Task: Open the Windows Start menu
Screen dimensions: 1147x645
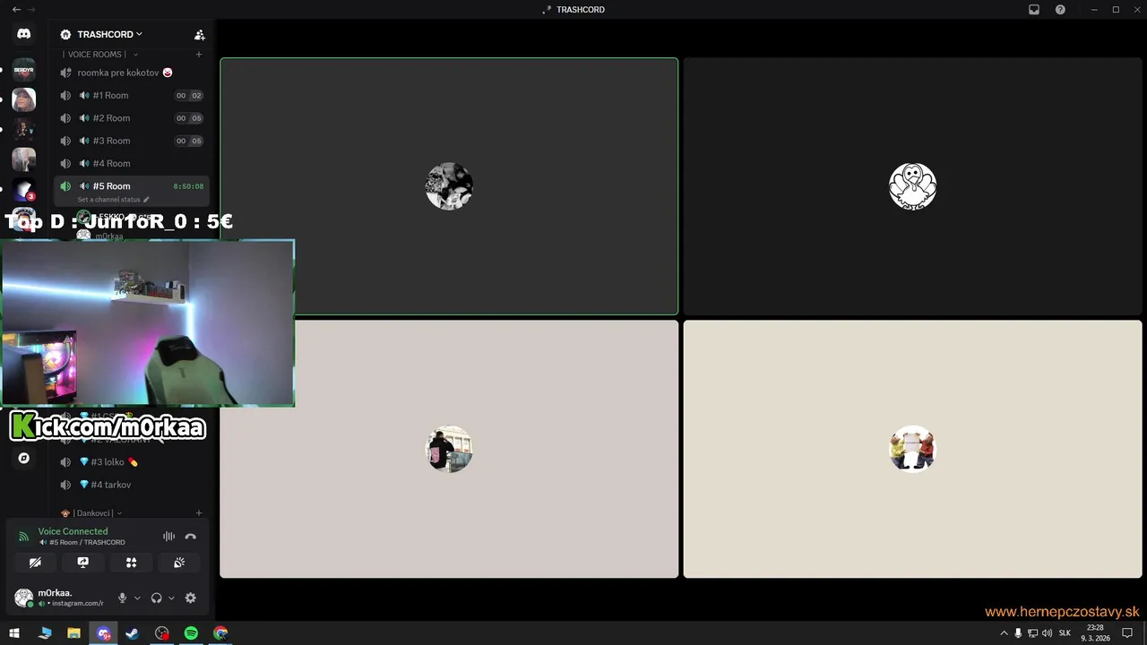Action: 14,633
